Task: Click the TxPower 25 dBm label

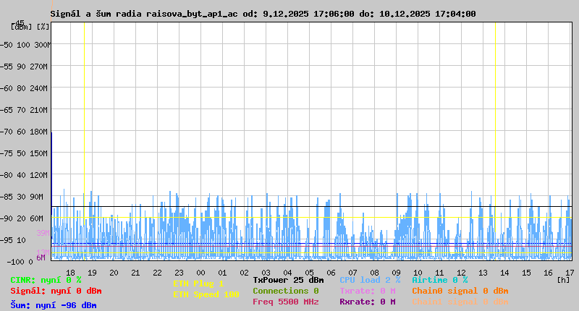Action: (288, 280)
